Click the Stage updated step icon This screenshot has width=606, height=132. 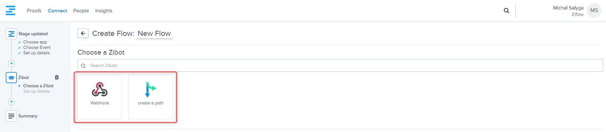11,34
